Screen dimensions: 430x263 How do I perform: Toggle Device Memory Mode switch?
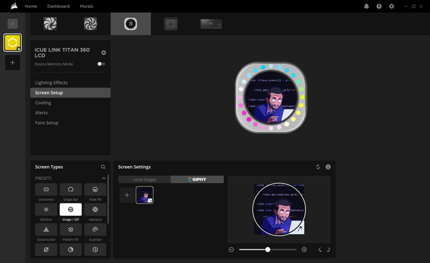[101, 64]
